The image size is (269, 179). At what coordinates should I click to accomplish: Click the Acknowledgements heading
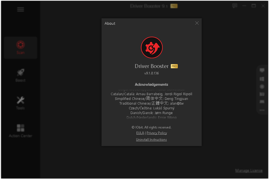pos(151,85)
